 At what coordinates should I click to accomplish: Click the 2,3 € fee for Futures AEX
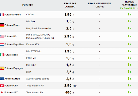[70, 44]
